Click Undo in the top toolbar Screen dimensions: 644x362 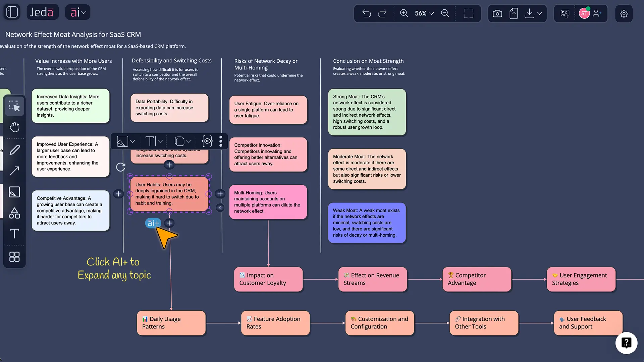point(367,13)
